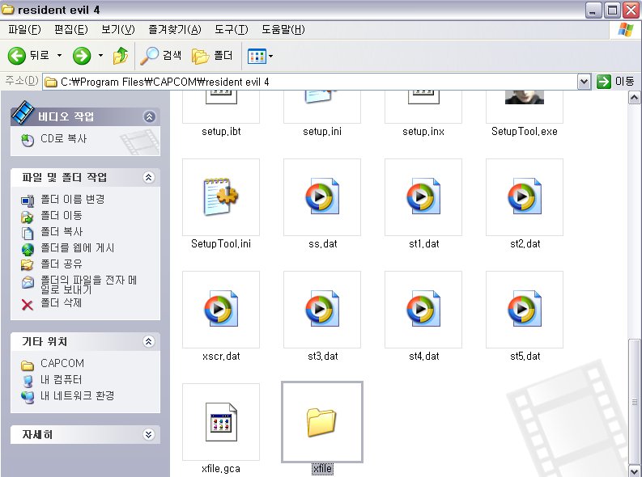642x477 pixels.
Task: Open the 편집(E) menu
Action: pyautogui.click(x=71, y=29)
